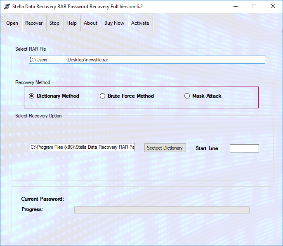Image resolution: width=283 pixels, height=246 pixels.
Task: Click the dictionary file path field
Action: [83, 147]
